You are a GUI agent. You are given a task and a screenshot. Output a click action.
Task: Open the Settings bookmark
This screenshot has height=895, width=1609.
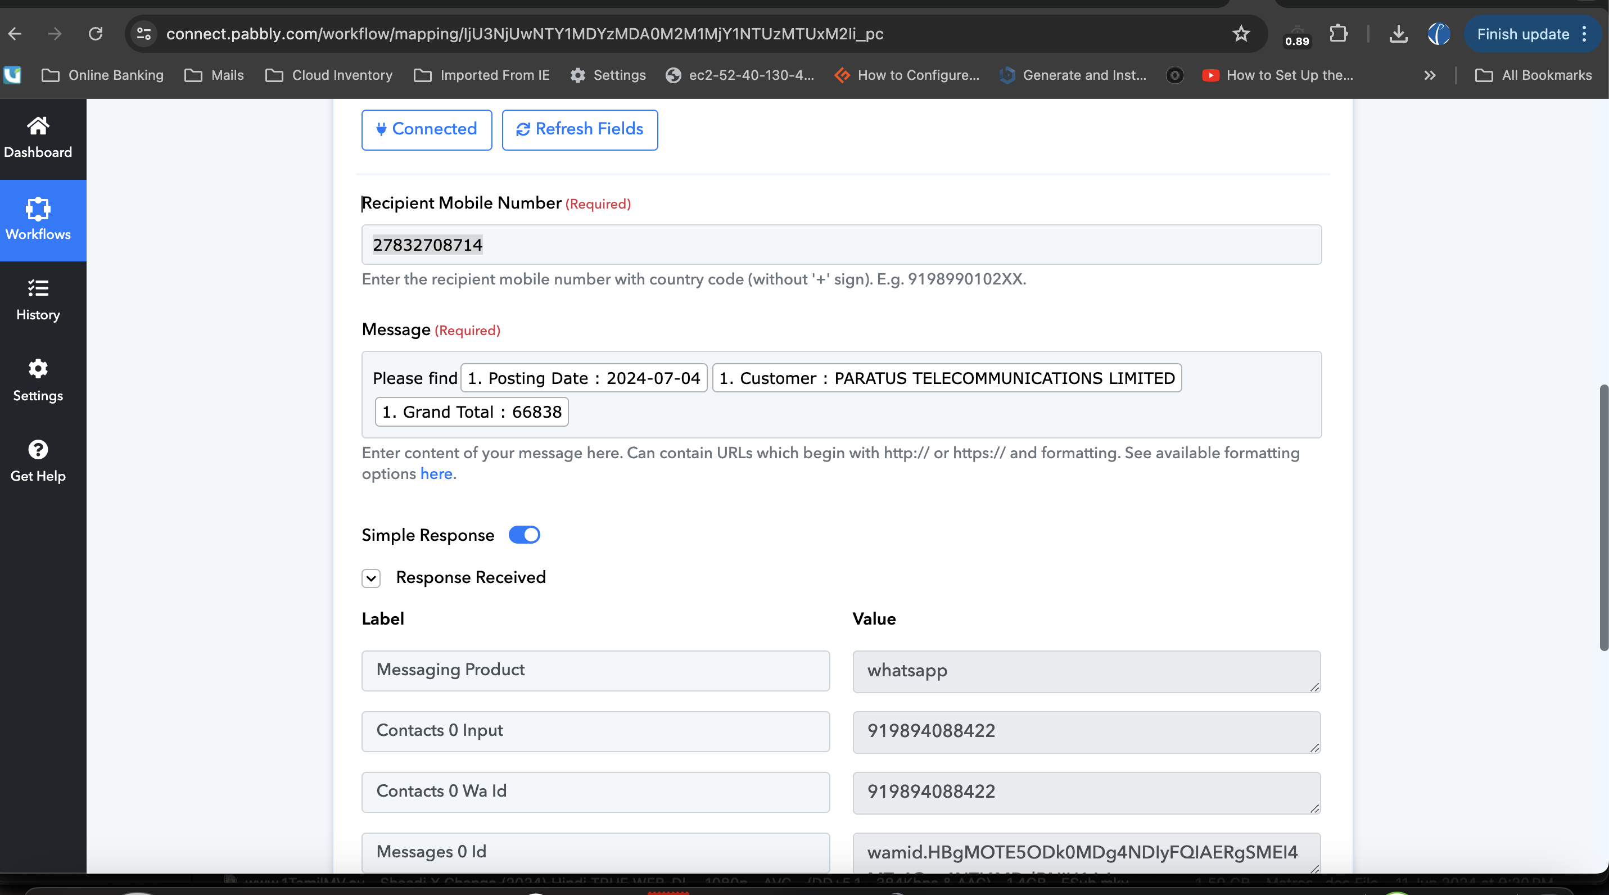tap(608, 75)
